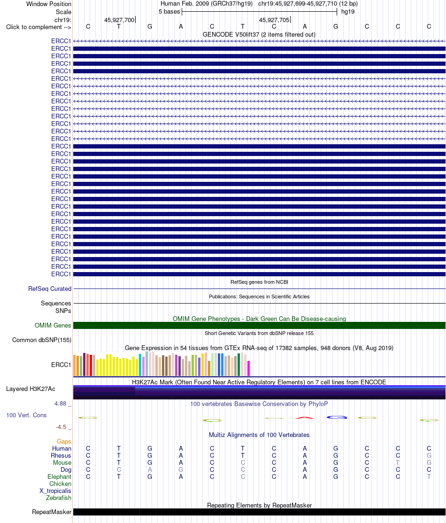Viewport: 446px width, 523px height.
Task: Click the "-4.5" PhyloP lower scale value
Action: pos(62,427)
